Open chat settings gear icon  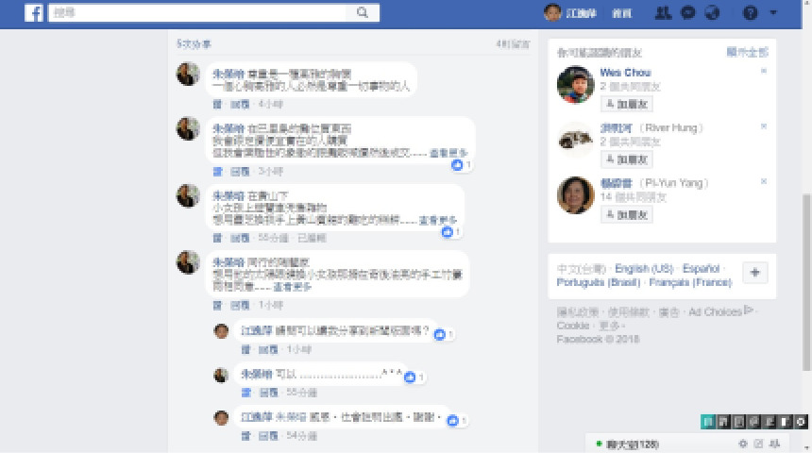point(743,444)
